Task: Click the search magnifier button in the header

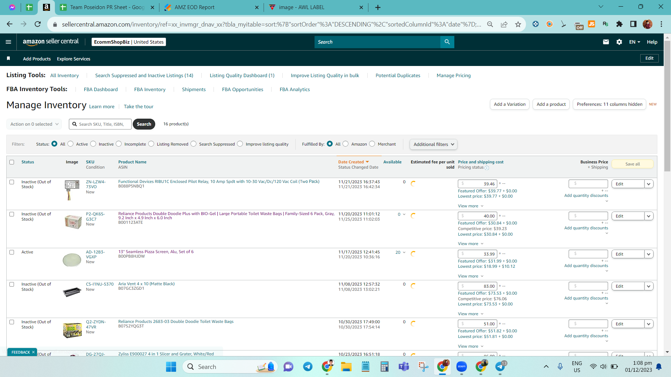Action: pos(447,42)
